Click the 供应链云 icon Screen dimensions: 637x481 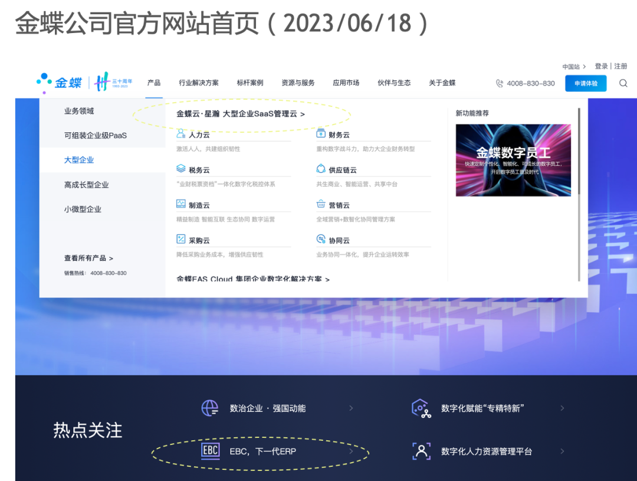pos(321,169)
